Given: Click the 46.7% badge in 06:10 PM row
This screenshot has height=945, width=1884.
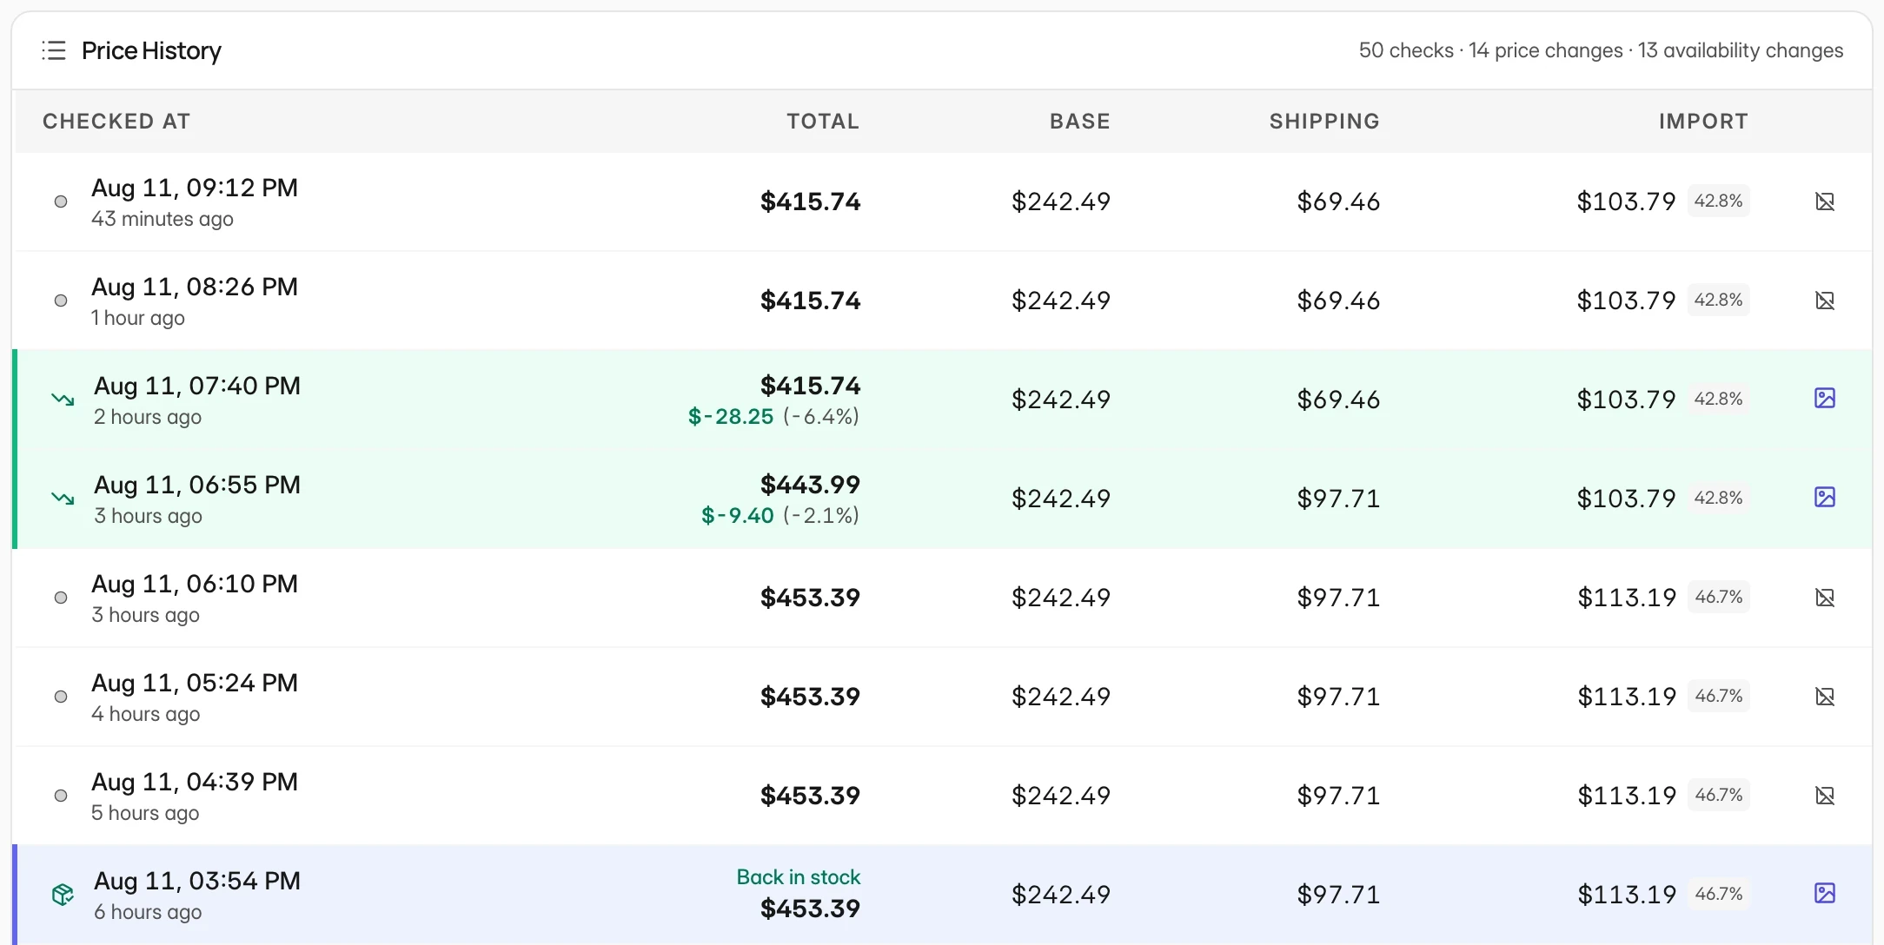Looking at the screenshot, I should click(1718, 597).
